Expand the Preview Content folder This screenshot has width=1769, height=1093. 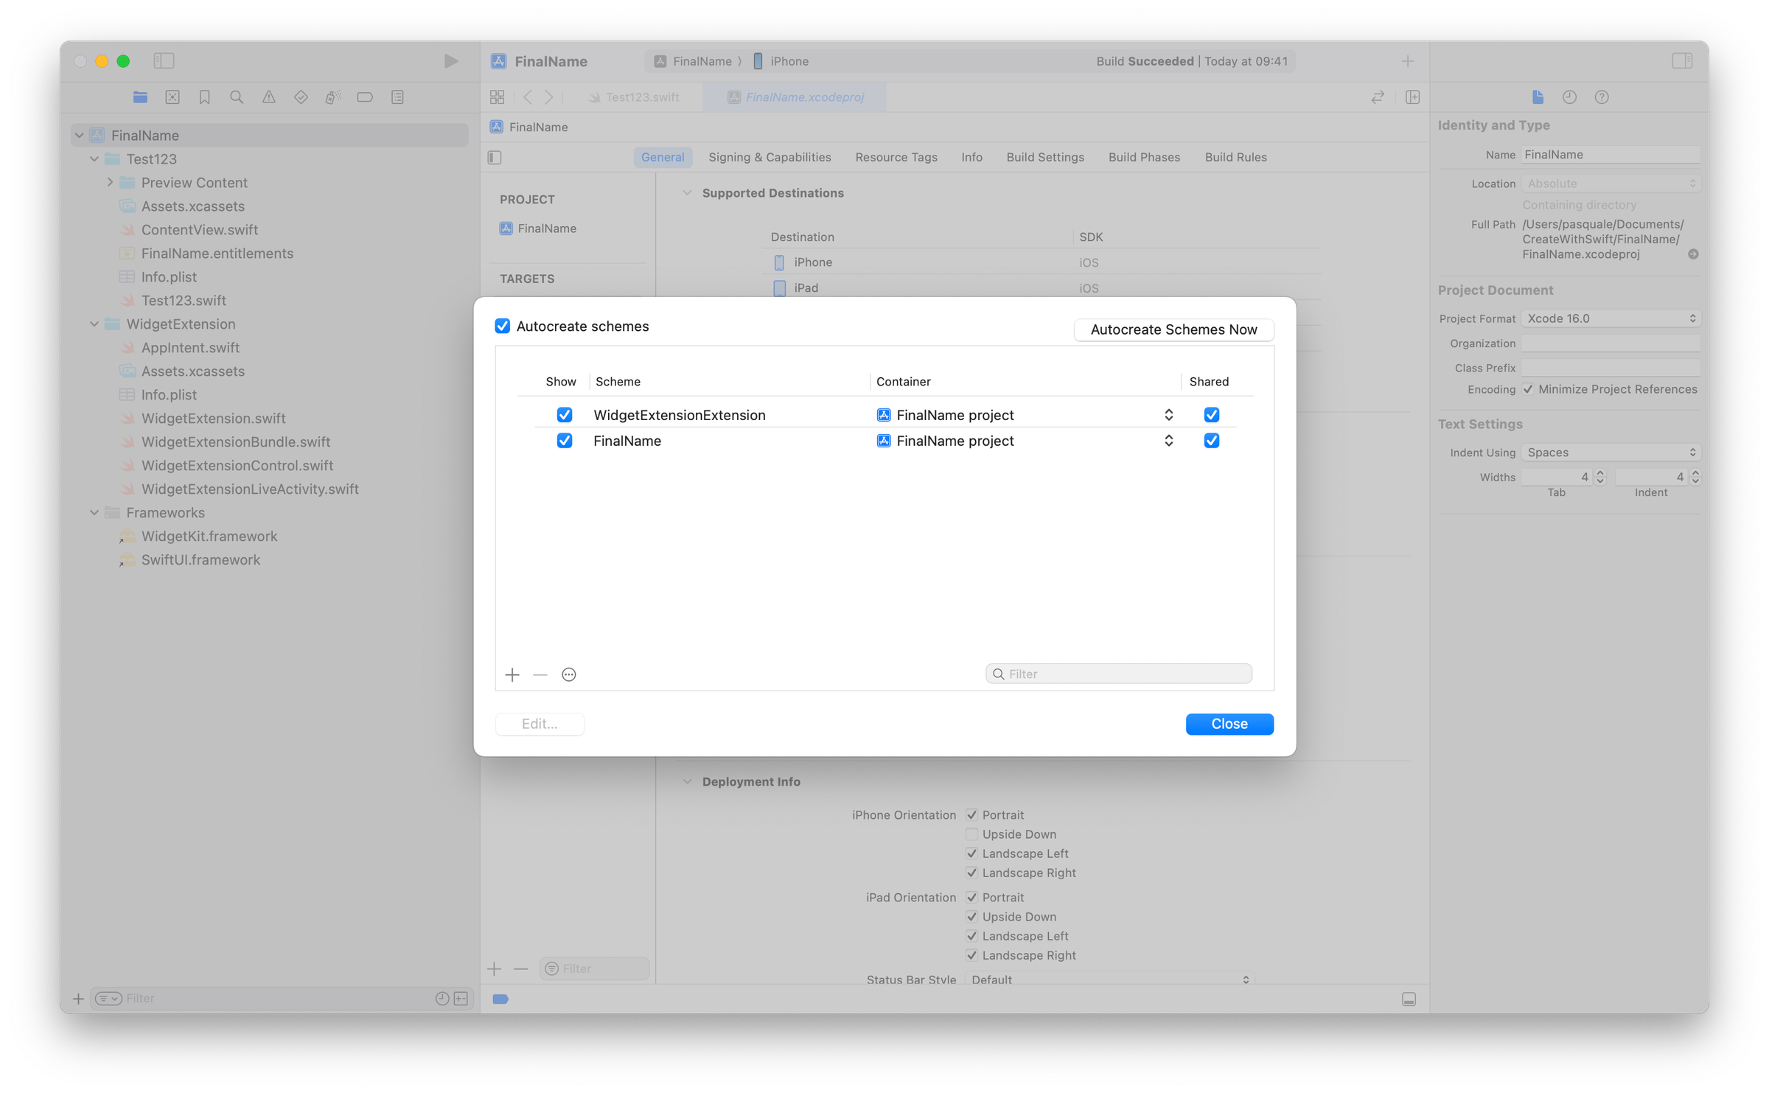coord(109,182)
